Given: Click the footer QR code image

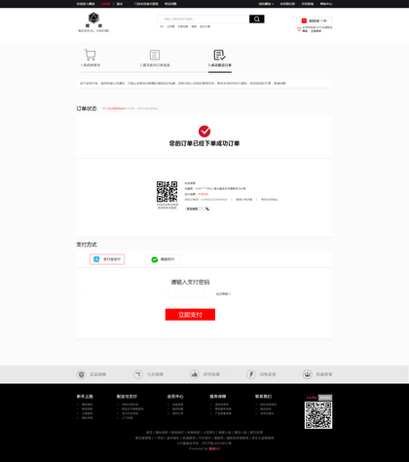Looking at the screenshot, I should tap(318, 415).
